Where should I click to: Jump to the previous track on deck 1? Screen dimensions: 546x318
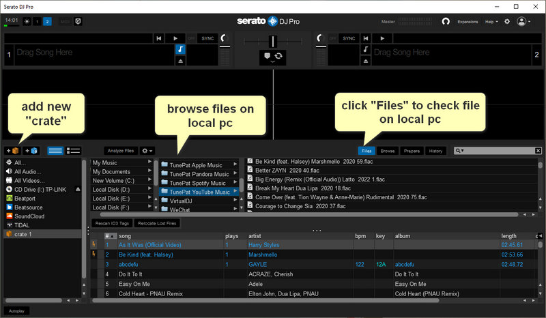click(159, 38)
